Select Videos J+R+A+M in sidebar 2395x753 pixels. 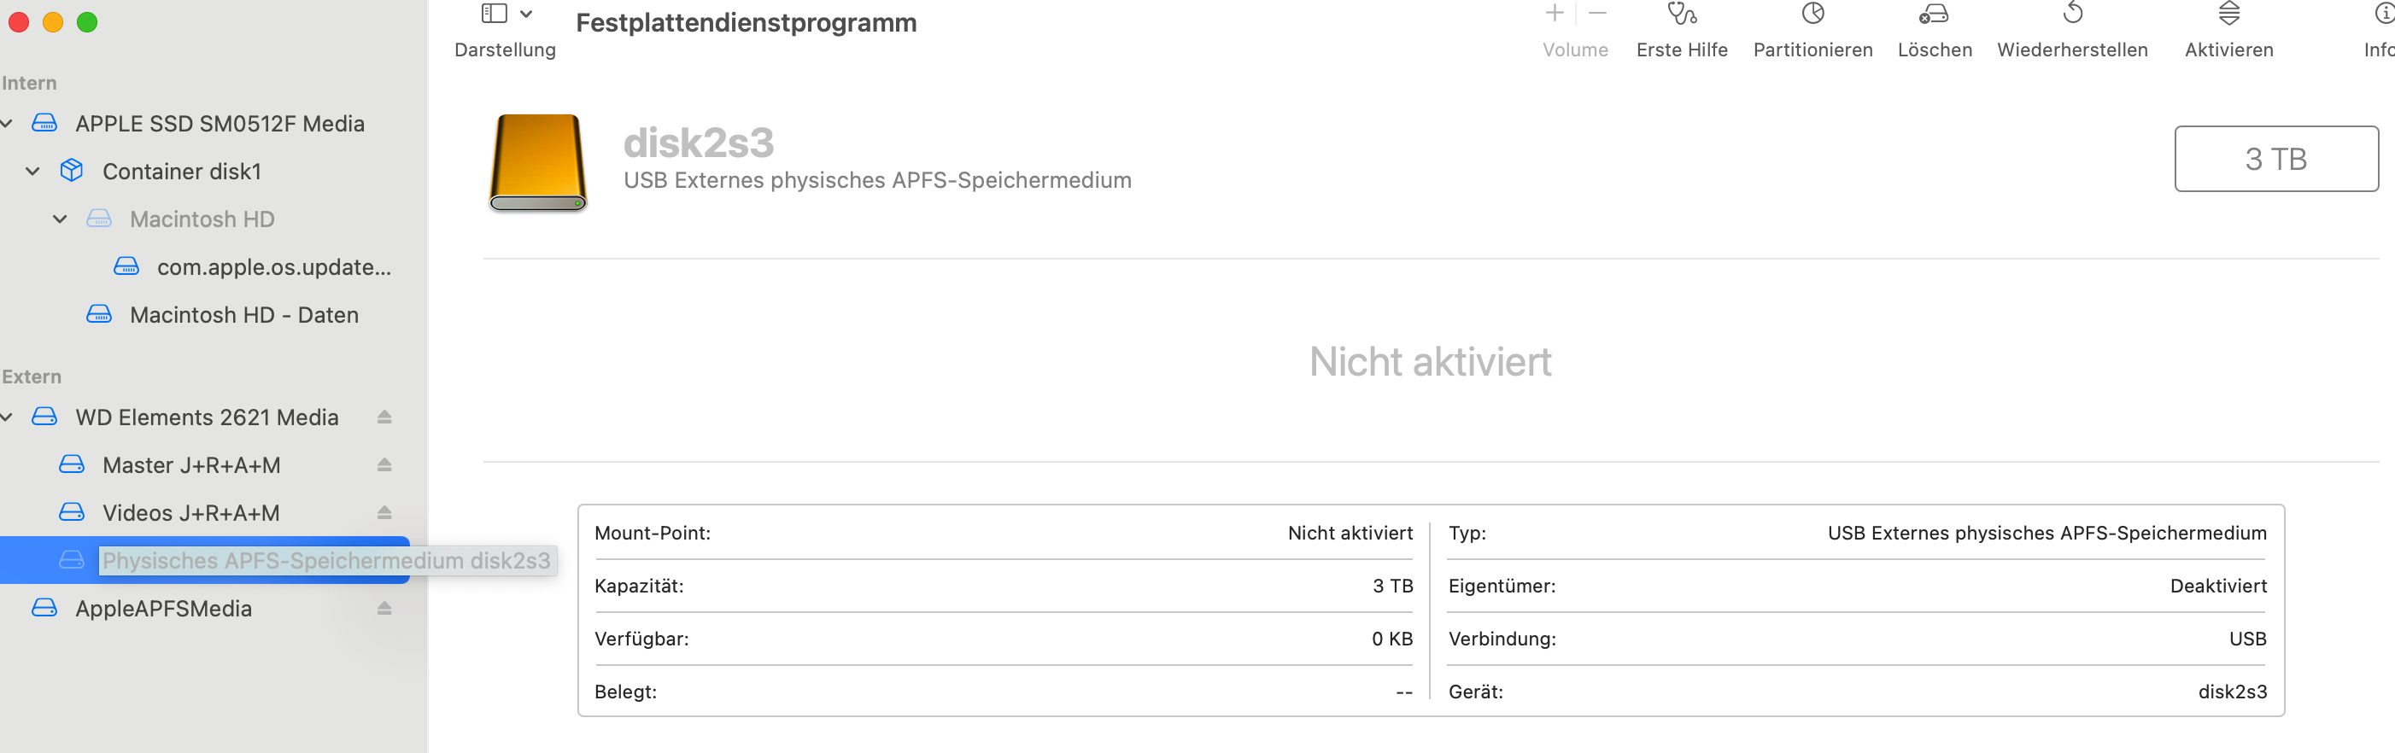point(190,513)
